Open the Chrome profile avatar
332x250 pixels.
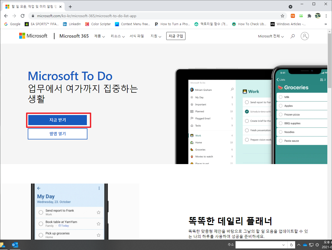pos(318,16)
